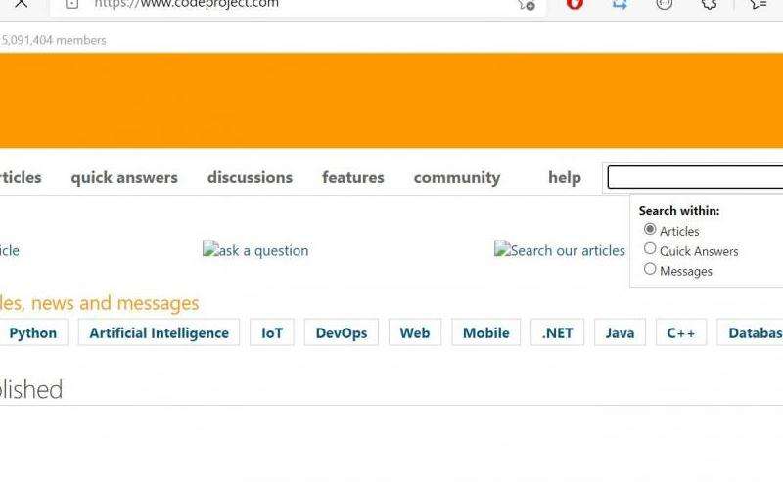
Task: Select the Messages radio button
Action: (650, 269)
